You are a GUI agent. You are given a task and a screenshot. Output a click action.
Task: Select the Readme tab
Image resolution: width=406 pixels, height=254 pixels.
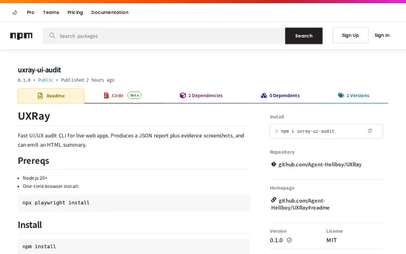click(x=51, y=96)
